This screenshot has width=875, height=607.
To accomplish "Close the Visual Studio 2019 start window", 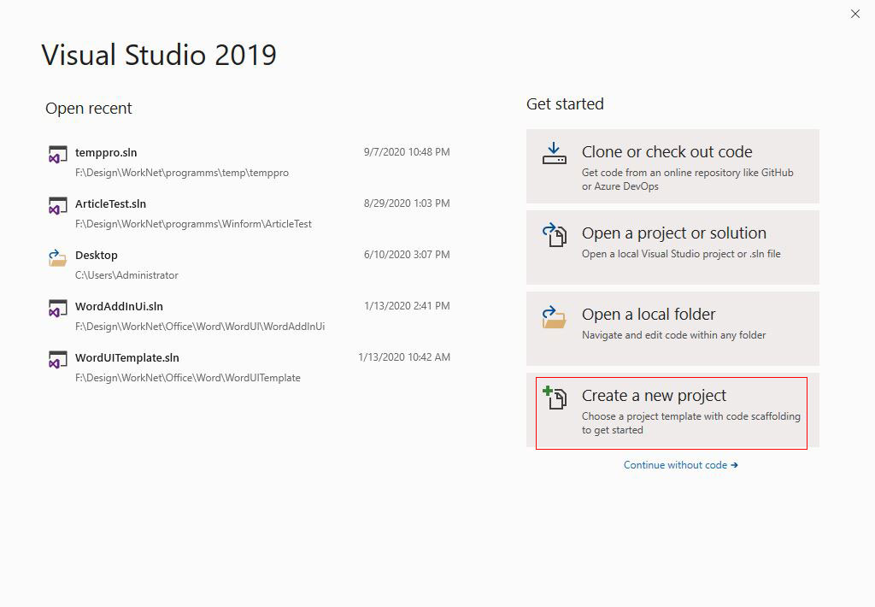I will pyautogui.click(x=854, y=14).
